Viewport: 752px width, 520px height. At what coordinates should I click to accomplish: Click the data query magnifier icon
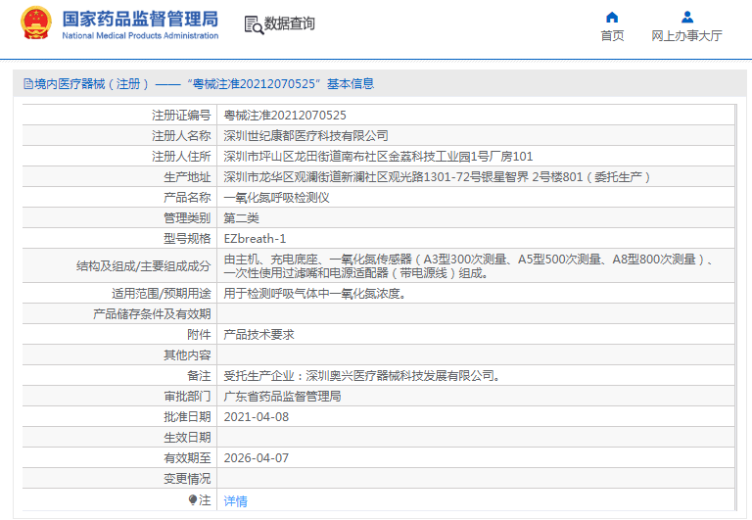pos(253,24)
